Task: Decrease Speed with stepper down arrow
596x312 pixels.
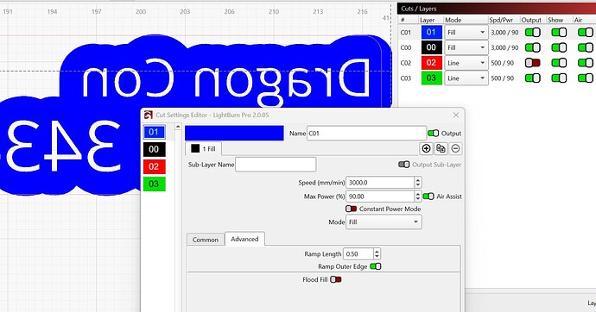Action: (418, 185)
